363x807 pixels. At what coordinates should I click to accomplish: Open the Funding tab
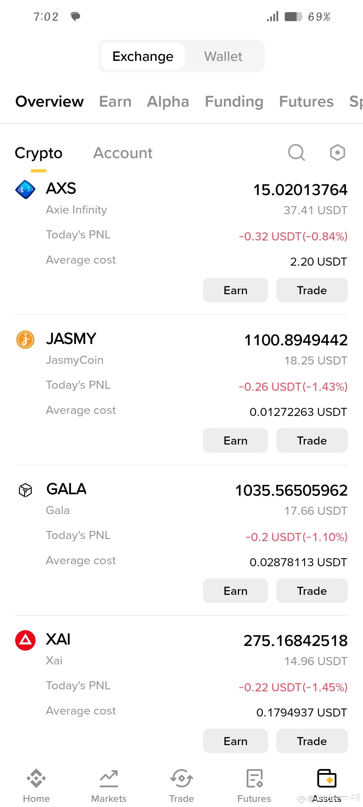coord(234,102)
